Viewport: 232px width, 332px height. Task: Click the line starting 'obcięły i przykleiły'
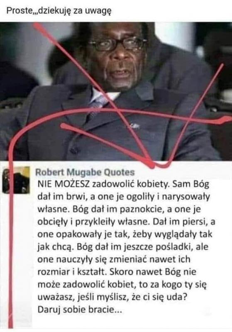(126, 222)
